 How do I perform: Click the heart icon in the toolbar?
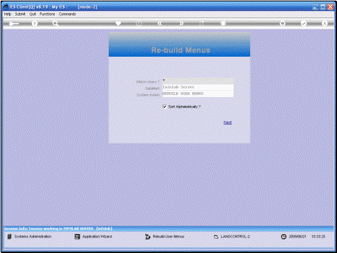tap(118, 23)
